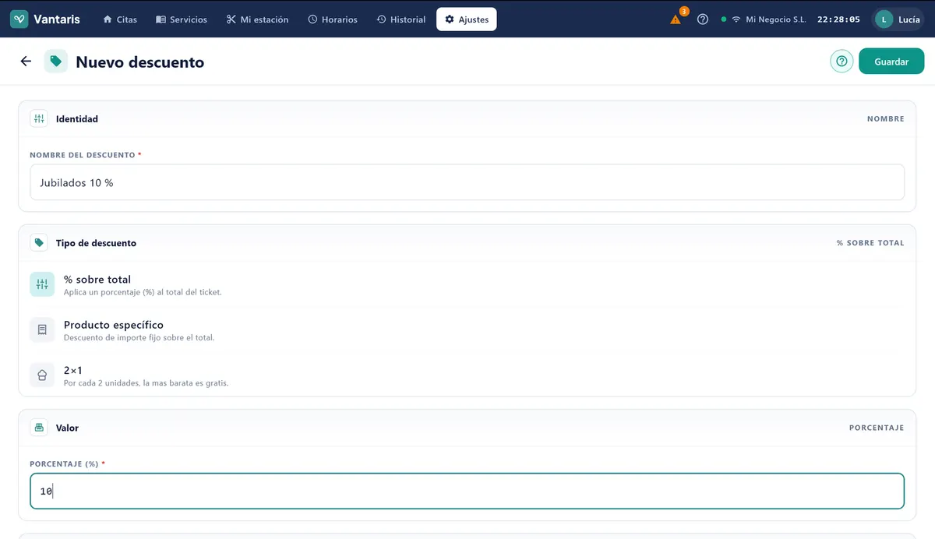The image size is (935, 539).
Task: Open page help circle next to Guardar
Action: tap(841, 62)
